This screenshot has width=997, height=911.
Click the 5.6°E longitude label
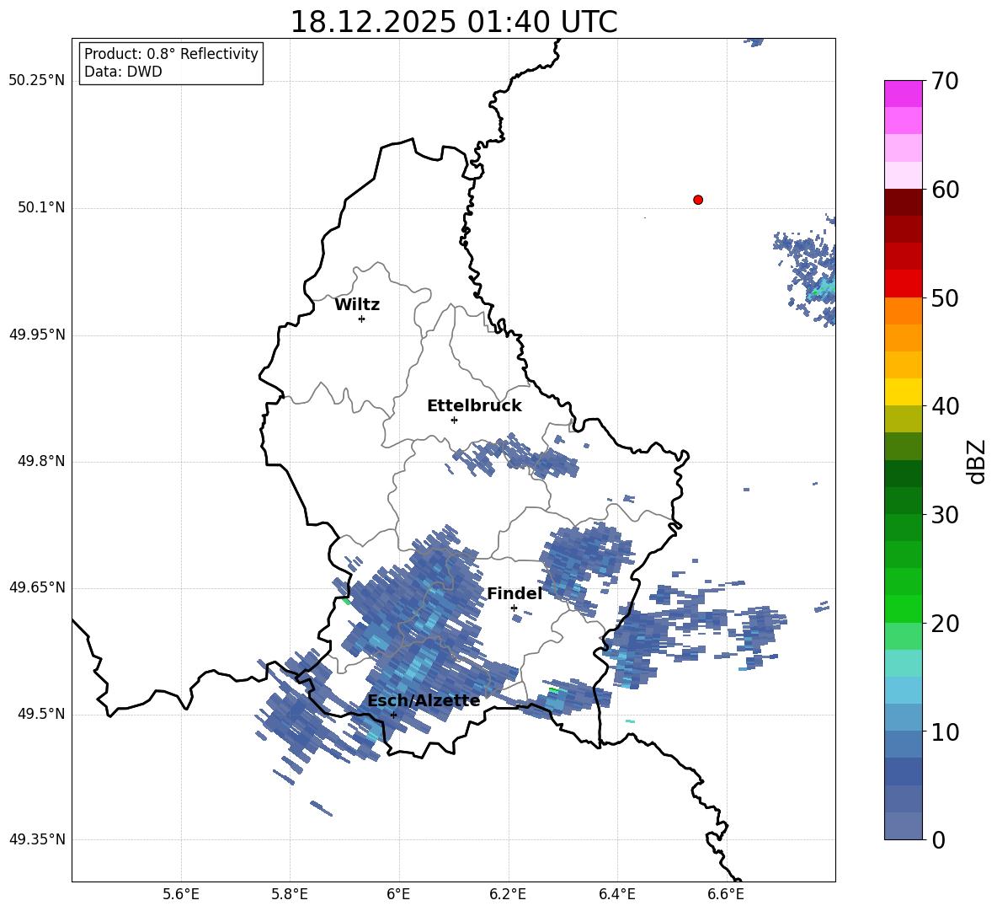[181, 895]
